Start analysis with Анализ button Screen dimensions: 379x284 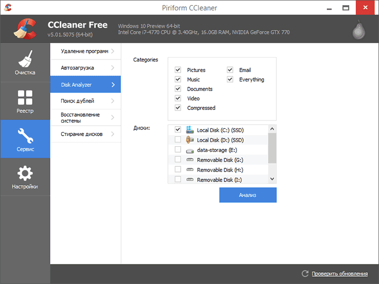pos(248,195)
